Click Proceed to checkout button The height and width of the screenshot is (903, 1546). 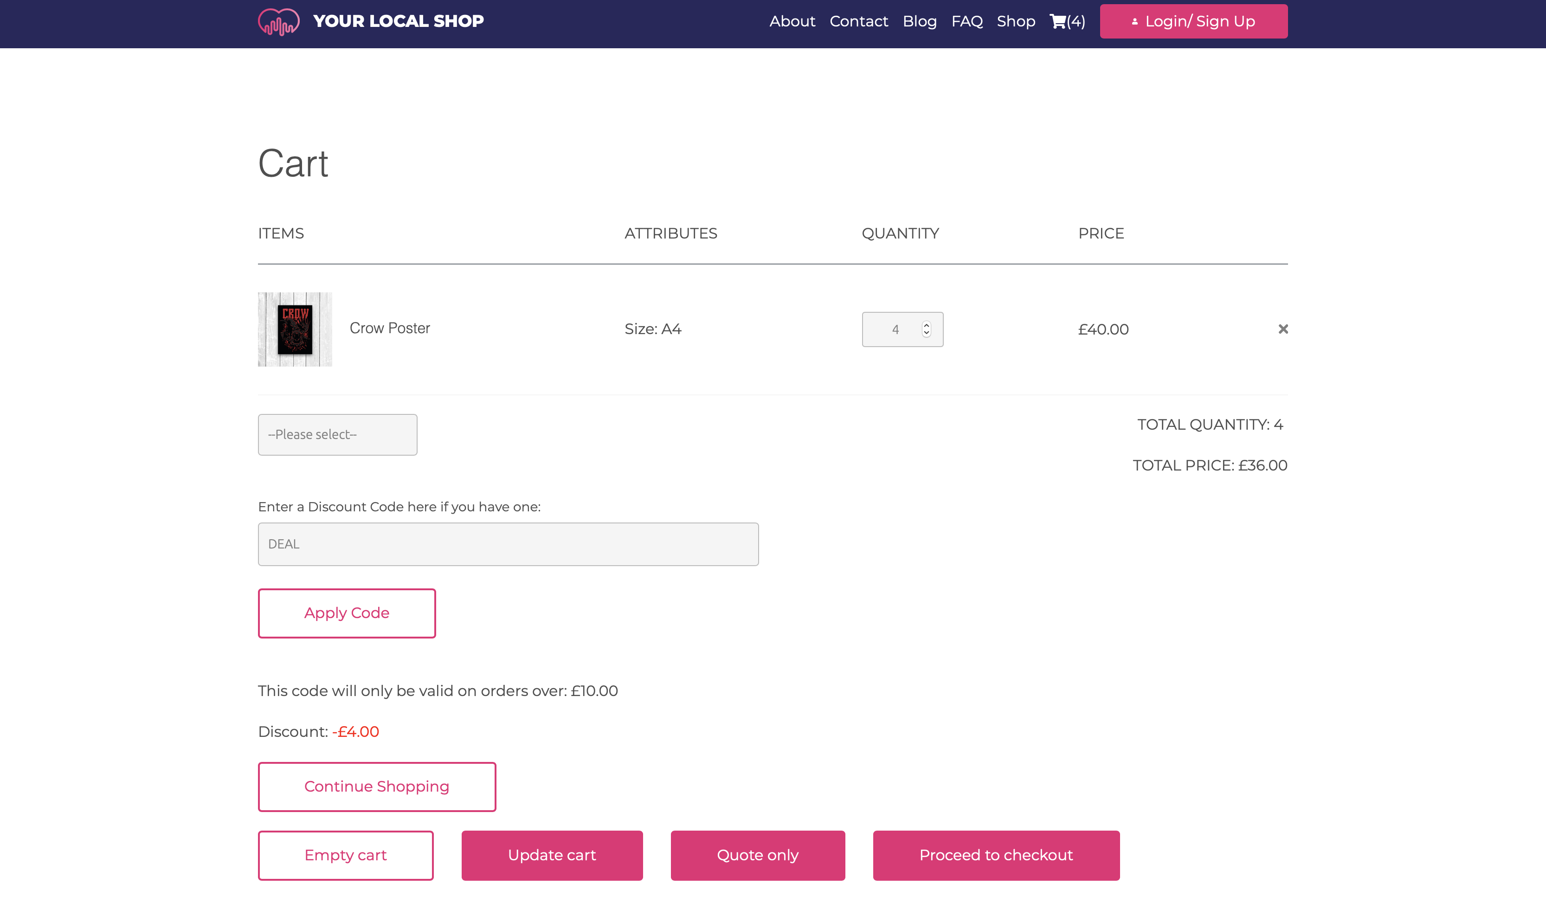(996, 855)
